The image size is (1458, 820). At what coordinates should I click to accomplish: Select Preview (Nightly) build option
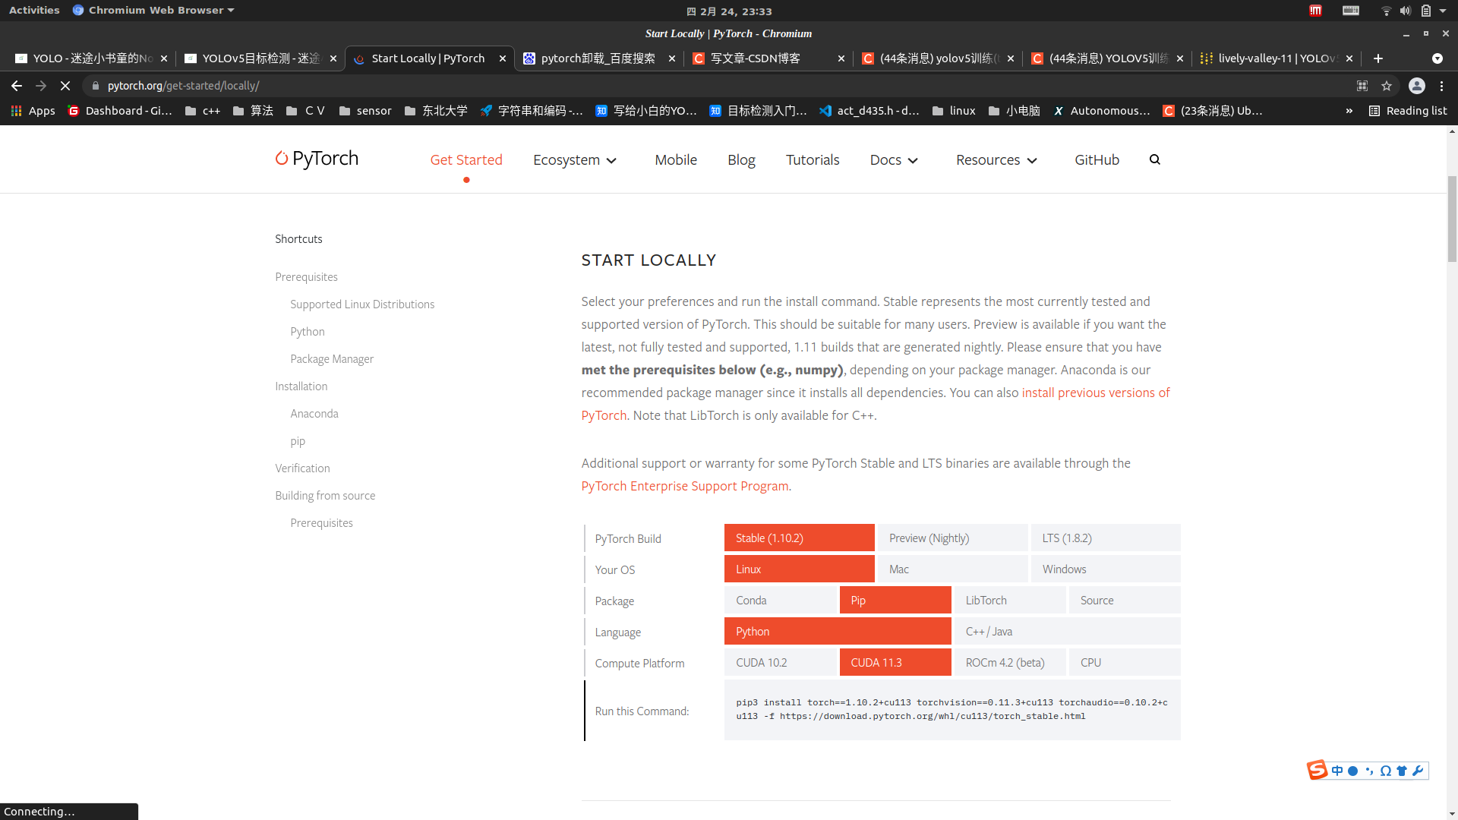tap(952, 538)
